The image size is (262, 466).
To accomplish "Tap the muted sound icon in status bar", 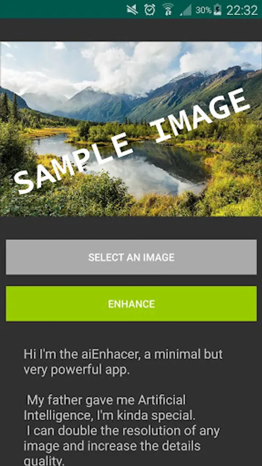I will coord(132,10).
